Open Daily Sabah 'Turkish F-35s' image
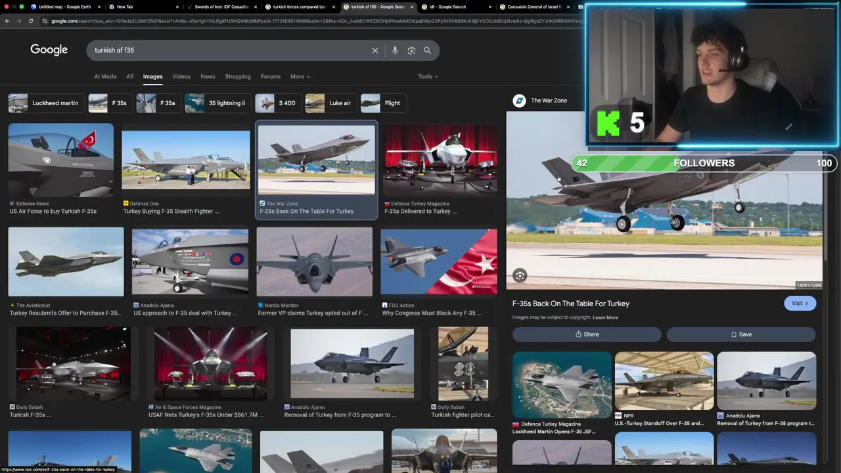841x473 pixels. point(74,363)
